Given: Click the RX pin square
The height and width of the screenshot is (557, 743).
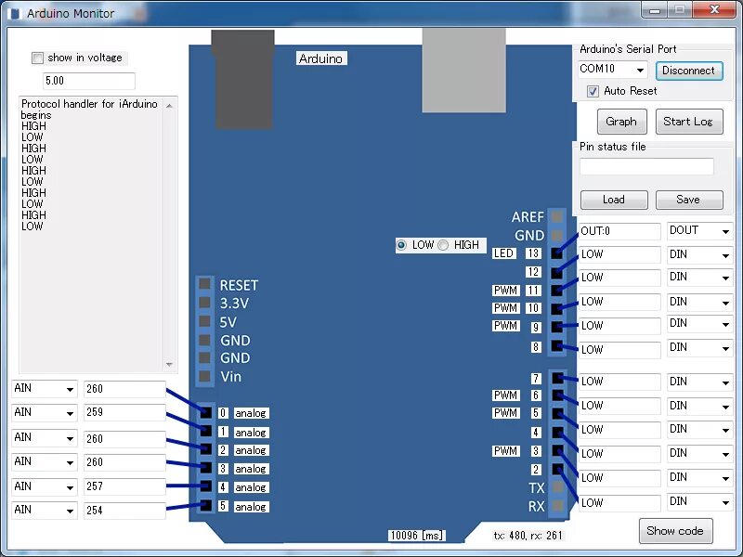Looking at the screenshot, I should tap(557, 506).
